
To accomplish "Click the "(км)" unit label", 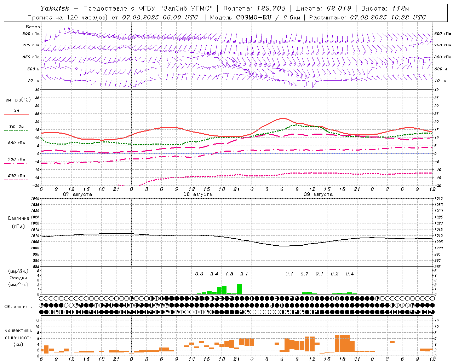I will click(x=18, y=344).
